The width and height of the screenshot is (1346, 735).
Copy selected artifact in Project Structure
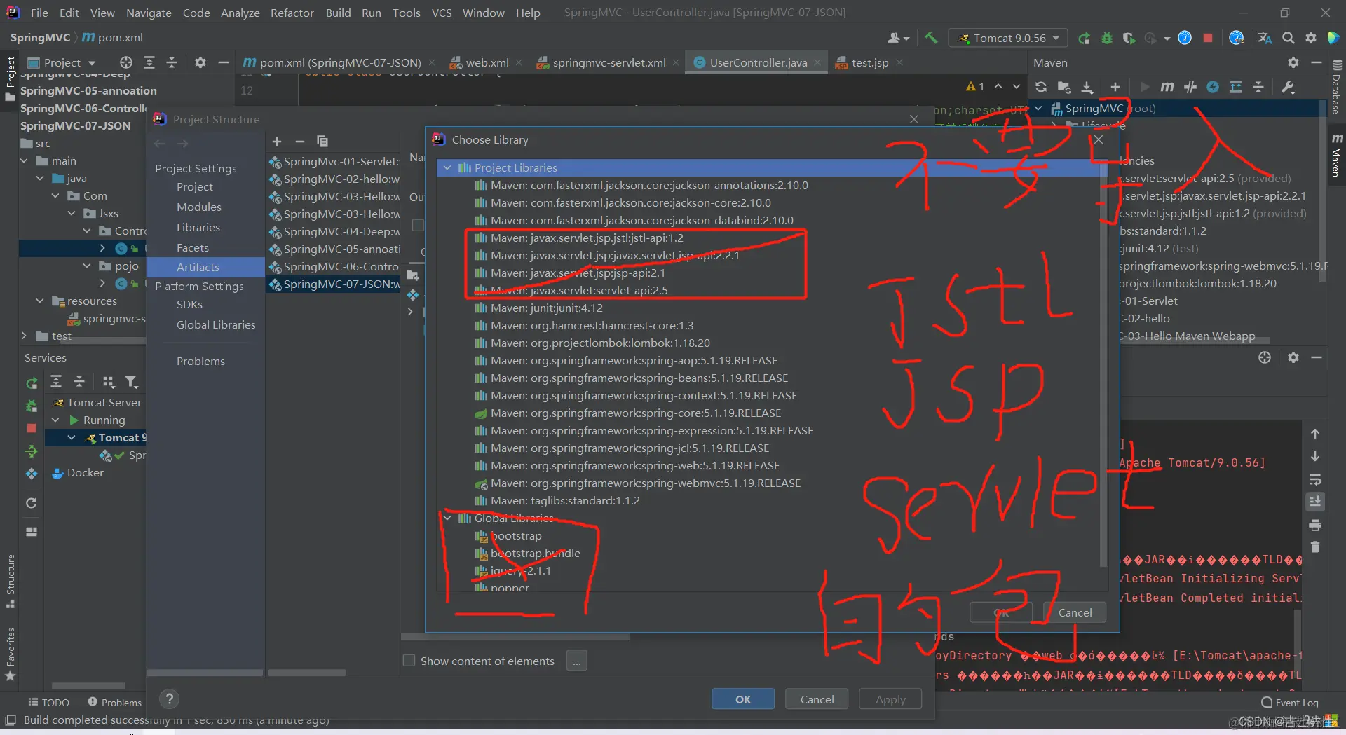coord(322,141)
